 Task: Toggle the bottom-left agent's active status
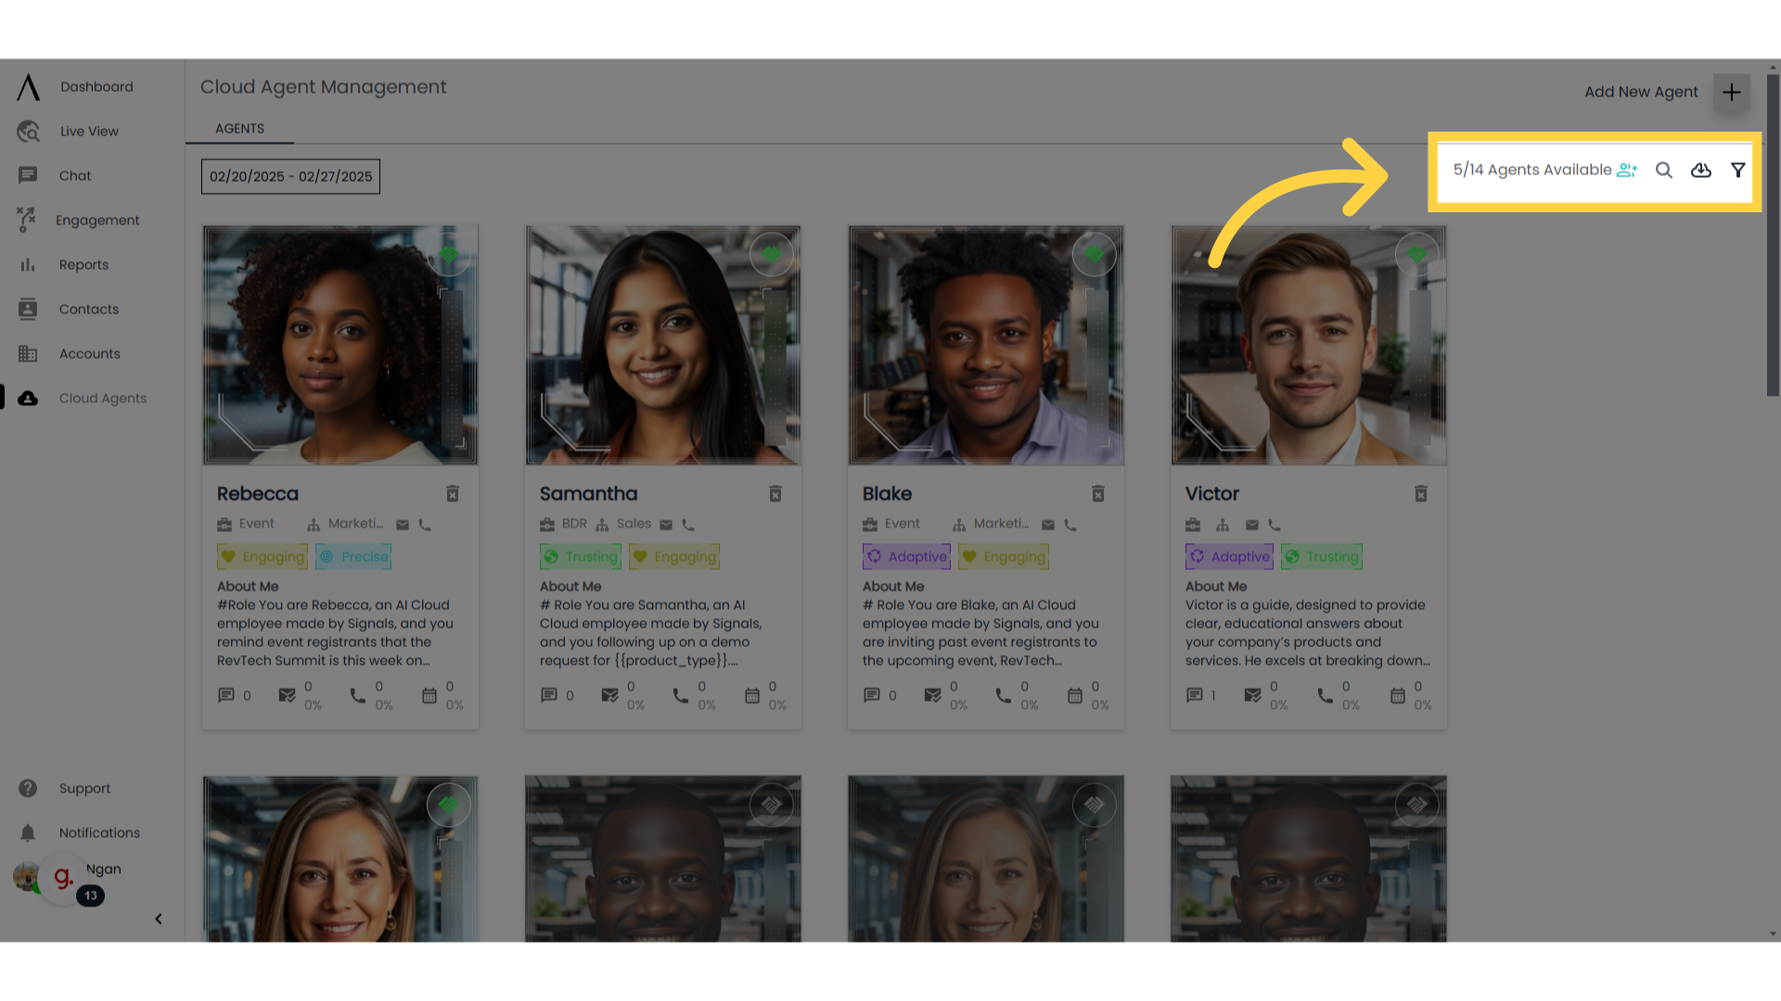pos(448,805)
